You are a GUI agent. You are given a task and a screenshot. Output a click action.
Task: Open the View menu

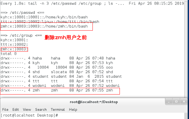pos(27,110)
